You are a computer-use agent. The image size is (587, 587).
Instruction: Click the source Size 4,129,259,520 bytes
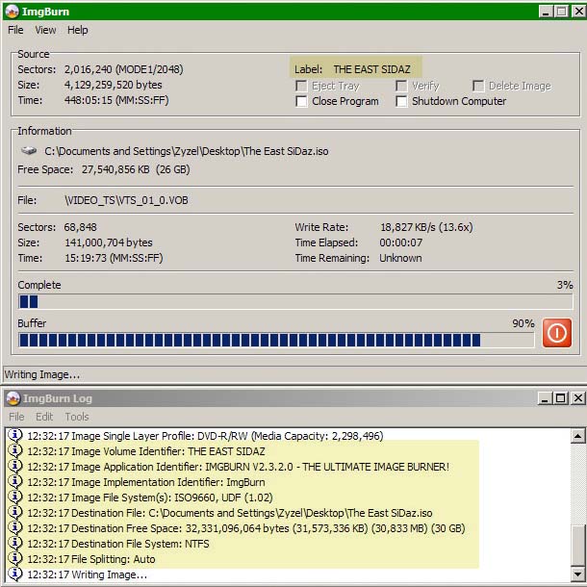tap(113, 85)
